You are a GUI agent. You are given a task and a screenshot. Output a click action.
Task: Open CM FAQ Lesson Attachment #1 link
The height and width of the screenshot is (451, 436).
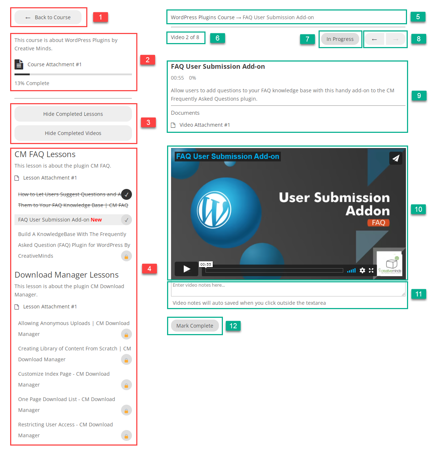(x=50, y=178)
